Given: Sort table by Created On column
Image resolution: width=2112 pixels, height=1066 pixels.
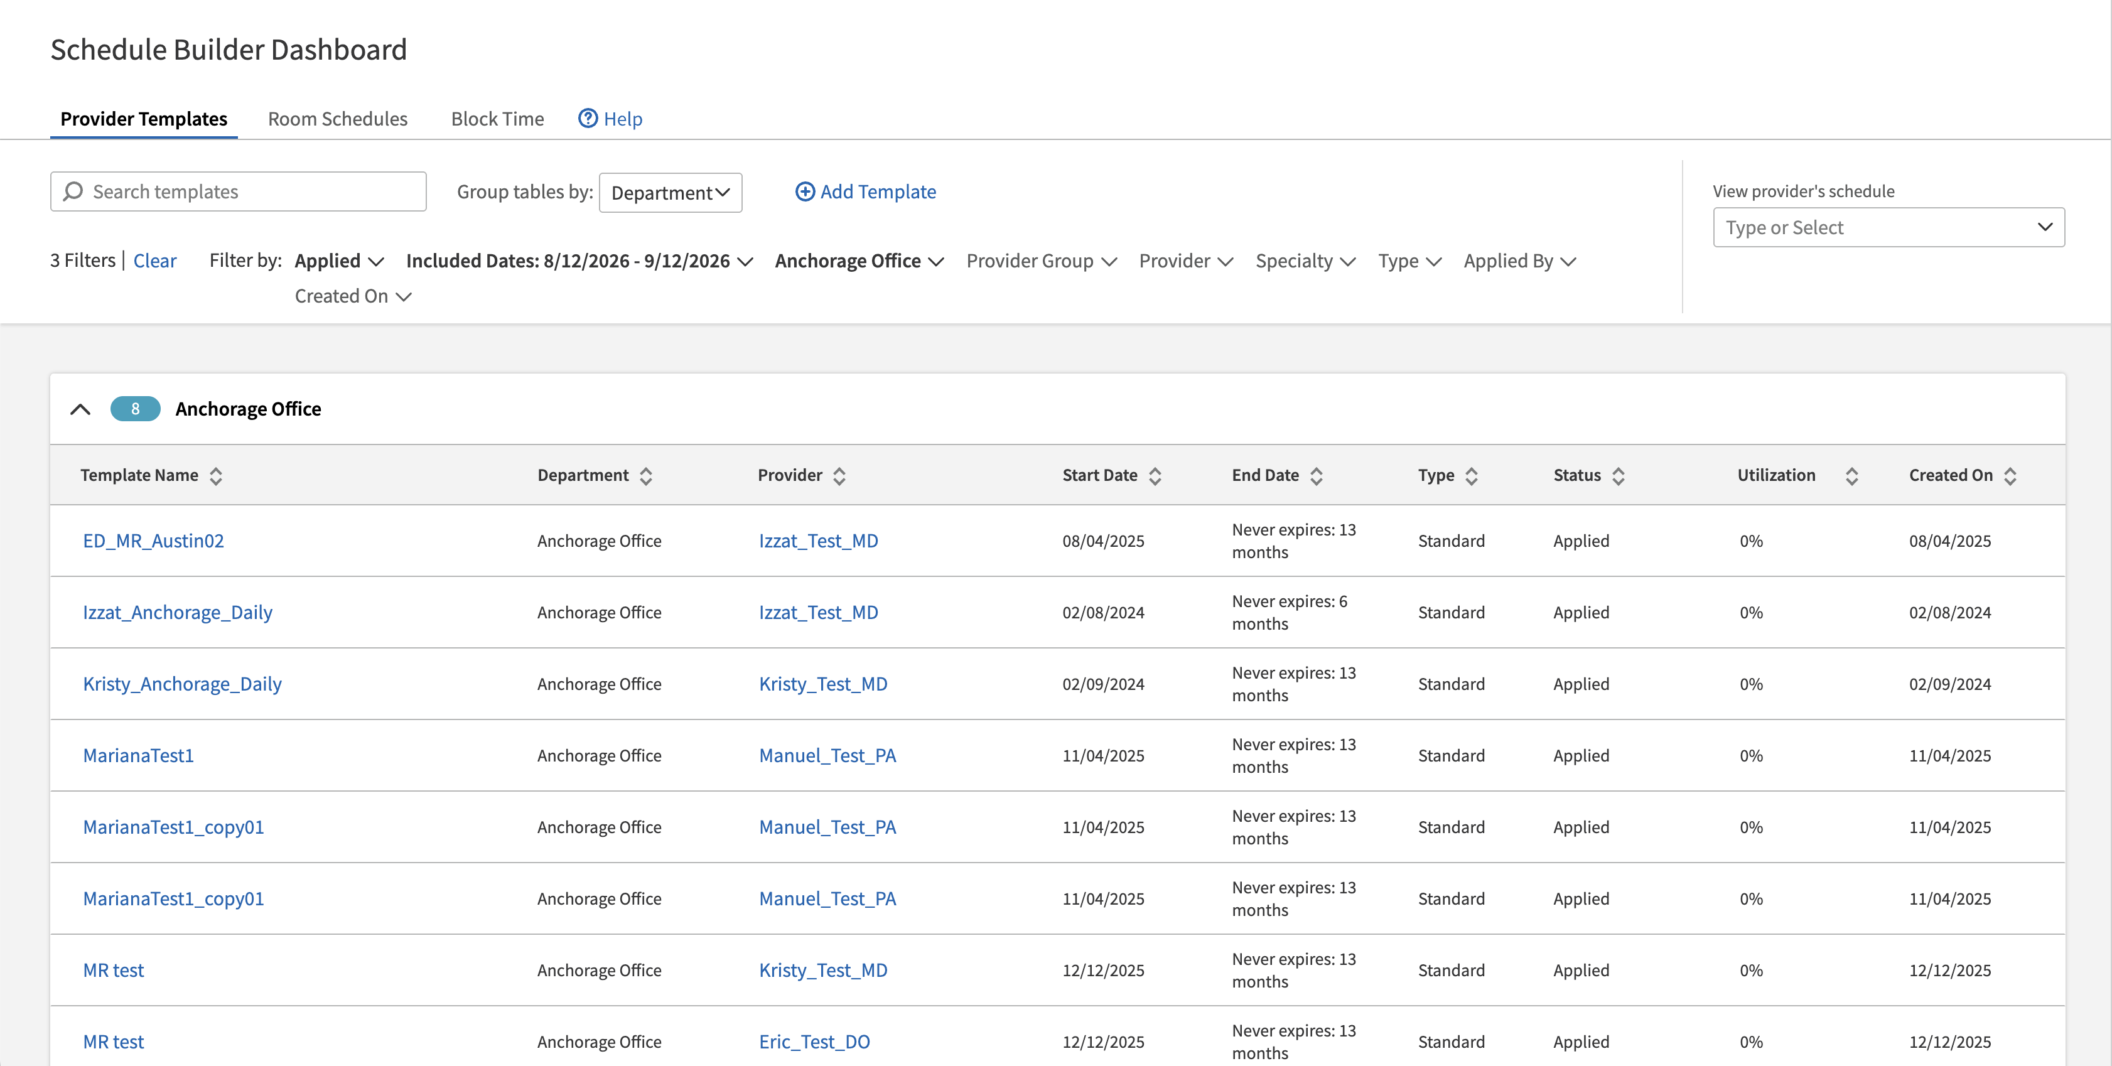Looking at the screenshot, I should tap(2010, 476).
